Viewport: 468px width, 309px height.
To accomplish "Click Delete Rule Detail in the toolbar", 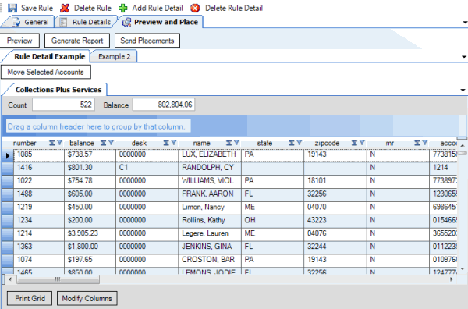I will pyautogui.click(x=227, y=8).
